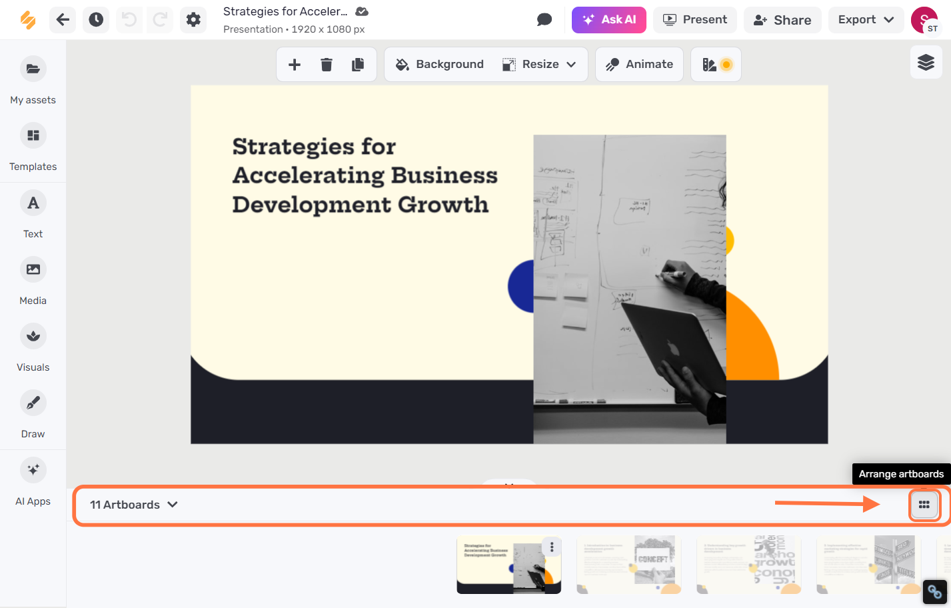
Task: Select the first title artboard thumbnail
Action: pyautogui.click(x=508, y=565)
